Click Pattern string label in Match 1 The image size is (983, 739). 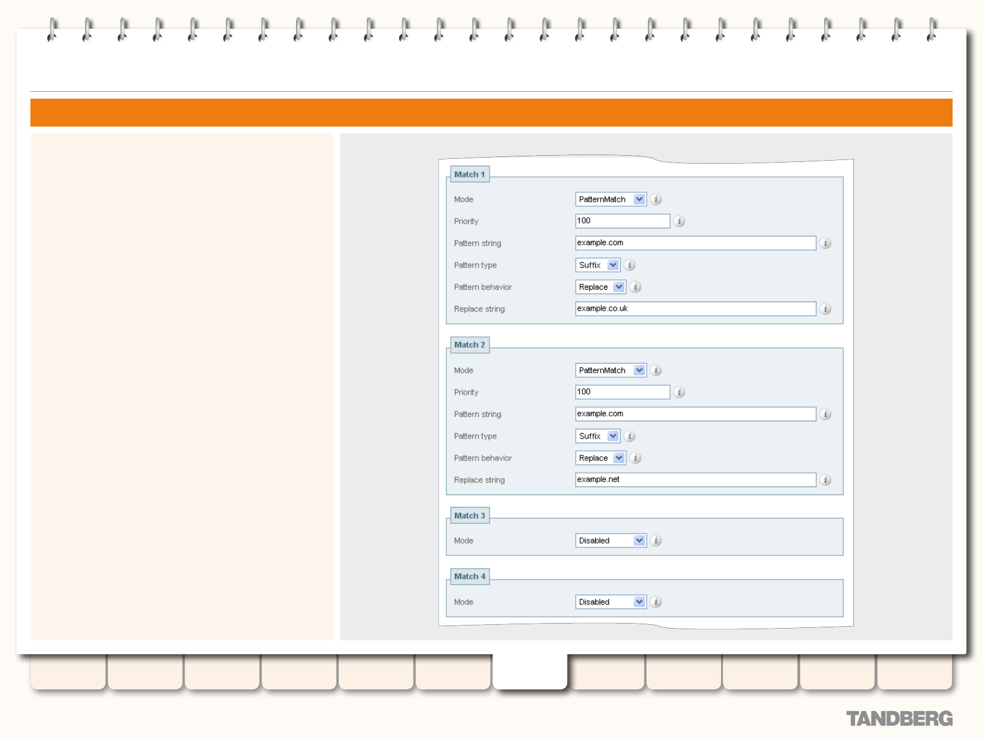[x=478, y=243]
